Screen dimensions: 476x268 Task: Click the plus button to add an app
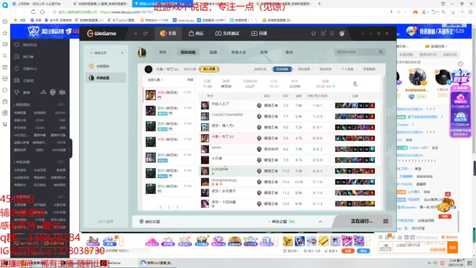point(123,53)
